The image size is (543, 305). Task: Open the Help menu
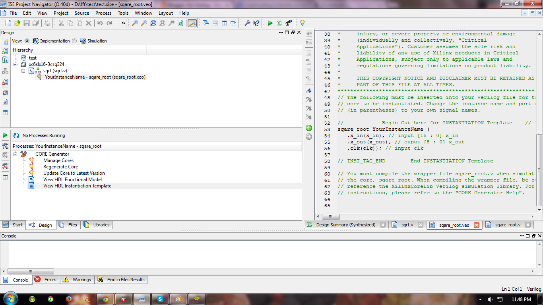[x=184, y=13]
